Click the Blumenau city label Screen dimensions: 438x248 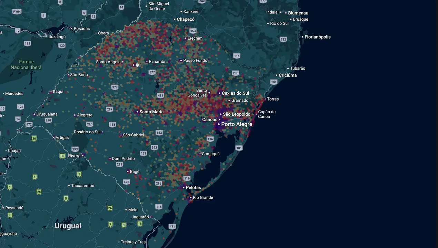click(x=298, y=13)
